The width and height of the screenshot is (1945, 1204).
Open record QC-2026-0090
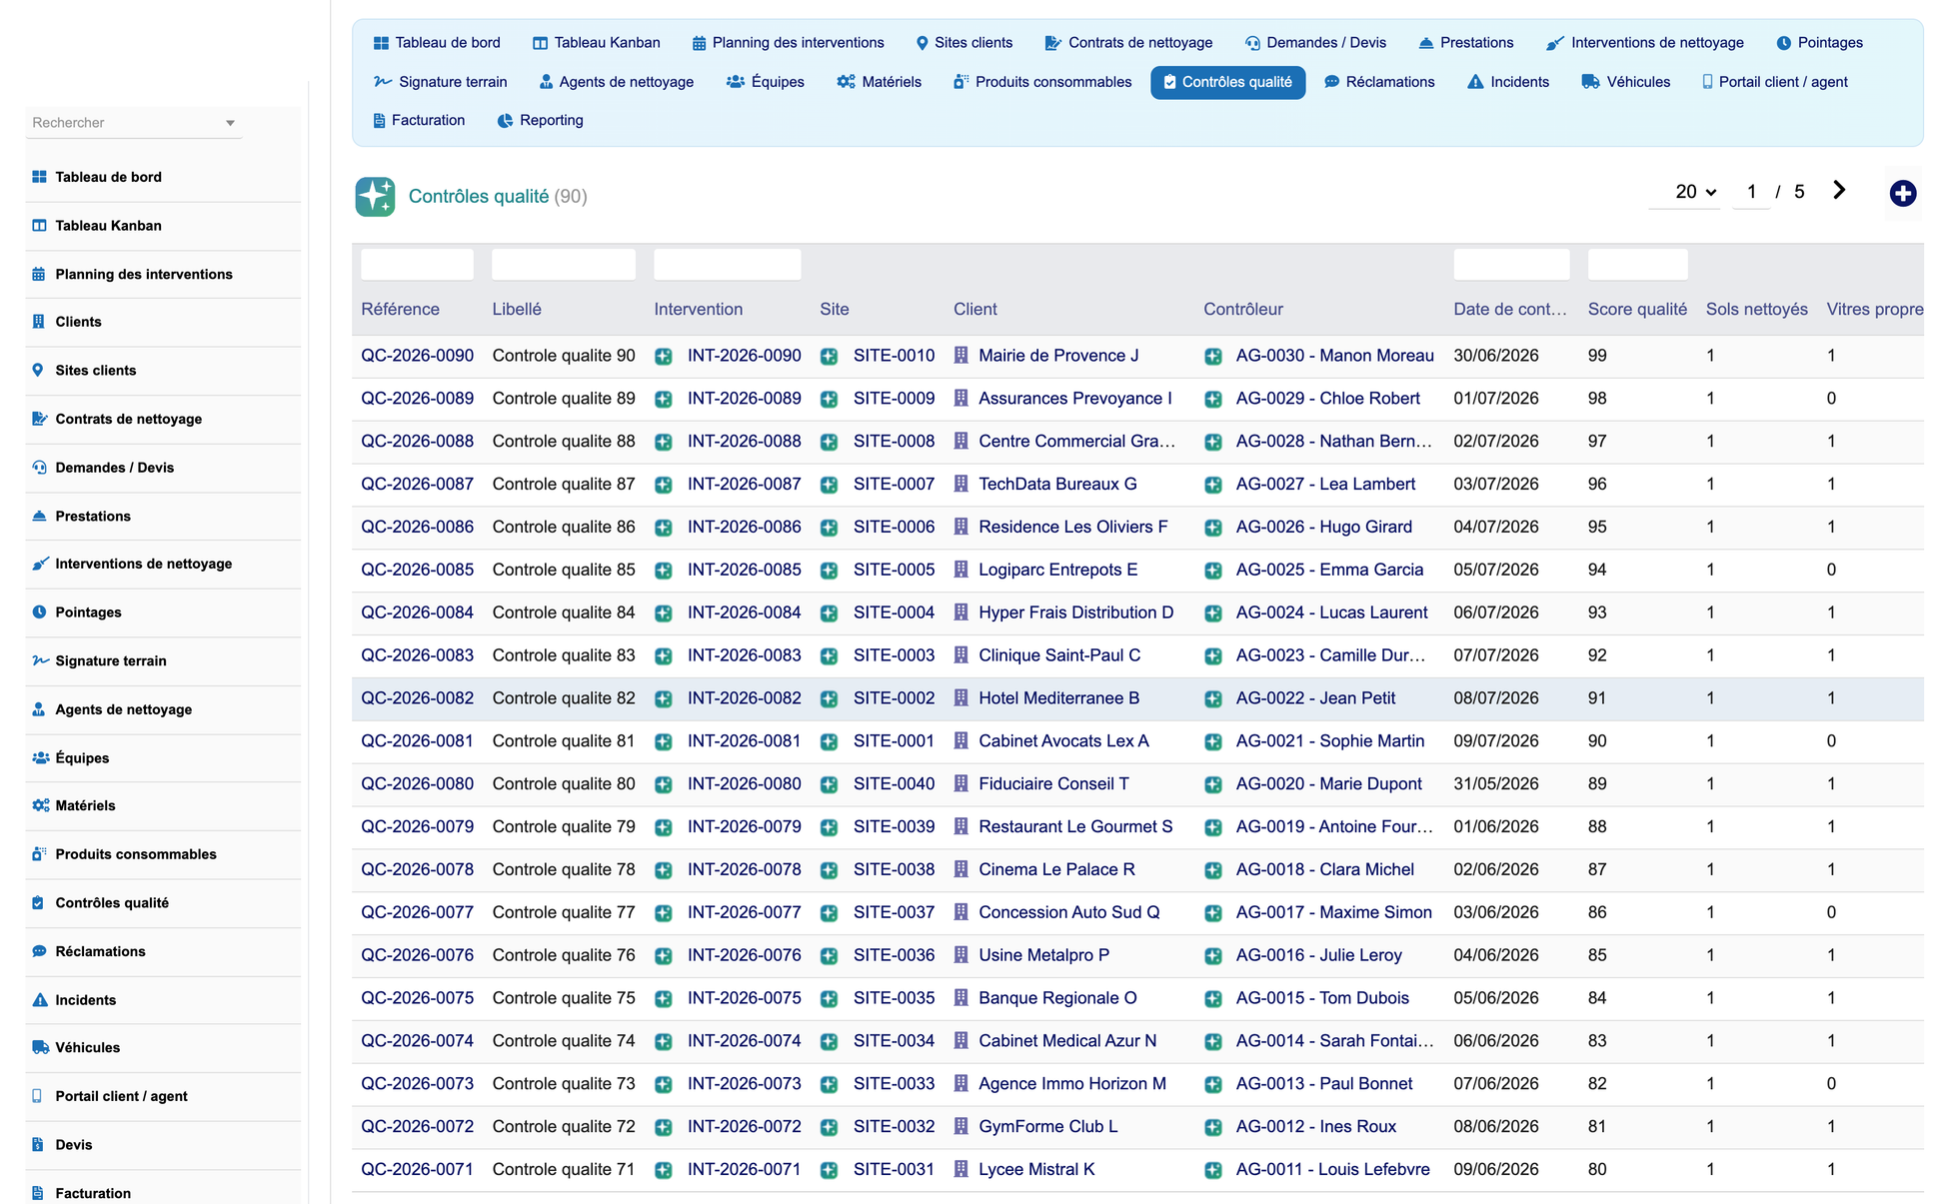(417, 356)
